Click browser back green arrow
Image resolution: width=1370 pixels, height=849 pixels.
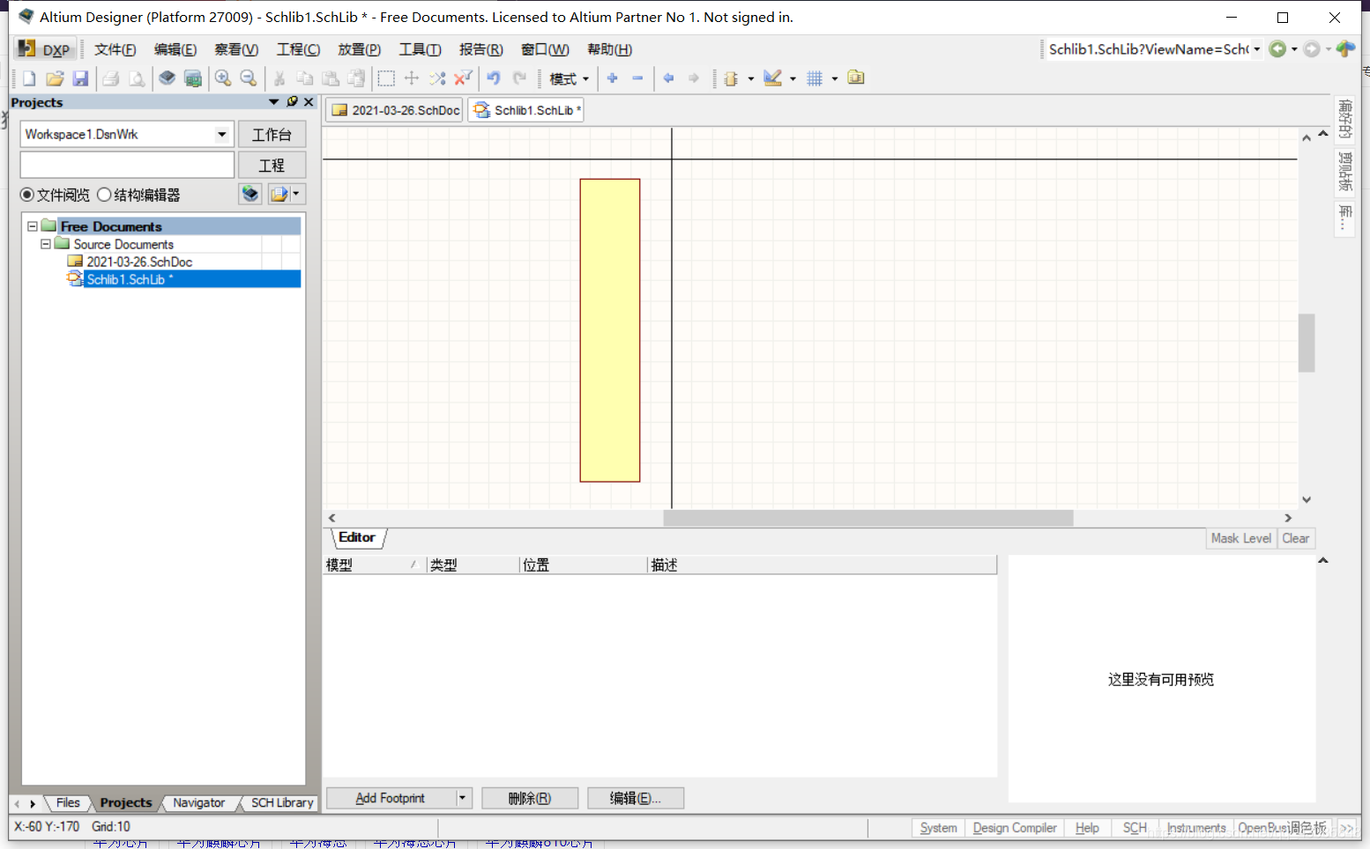[1277, 49]
